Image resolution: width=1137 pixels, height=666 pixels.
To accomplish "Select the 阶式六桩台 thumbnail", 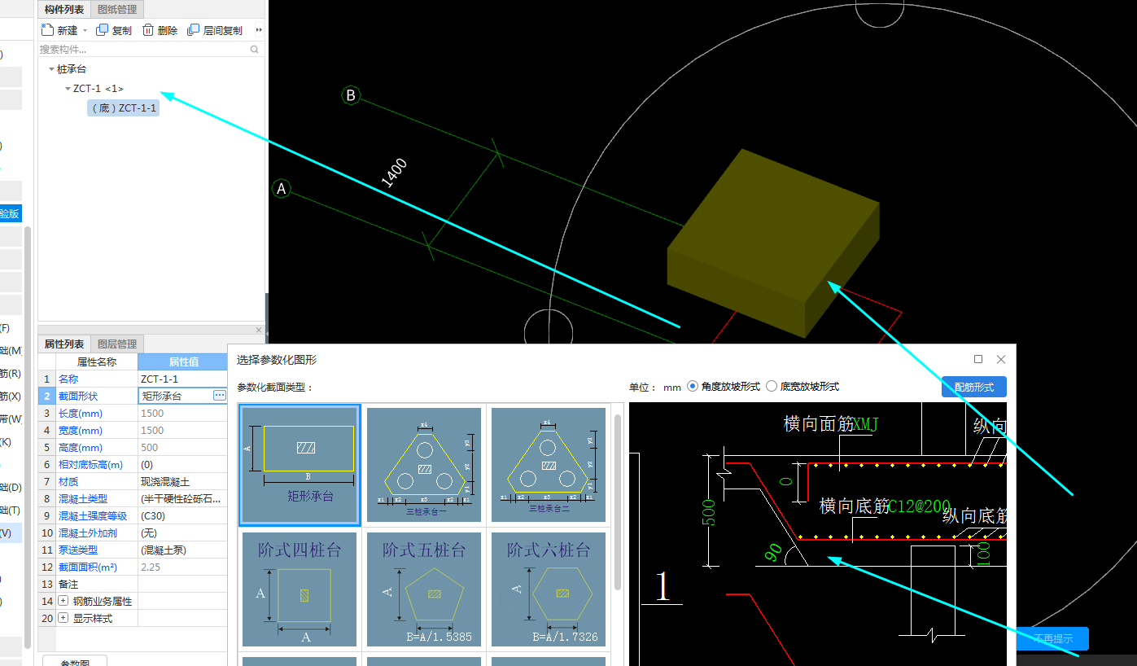I will coord(549,589).
